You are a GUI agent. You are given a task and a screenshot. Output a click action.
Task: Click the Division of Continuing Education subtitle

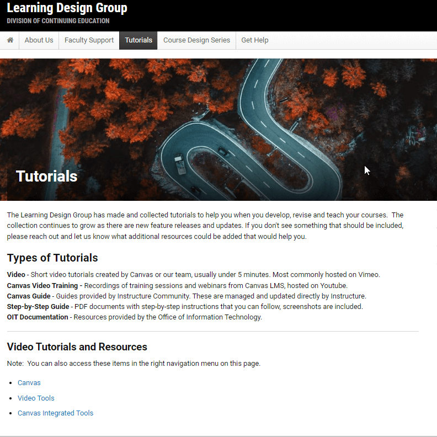58,21
